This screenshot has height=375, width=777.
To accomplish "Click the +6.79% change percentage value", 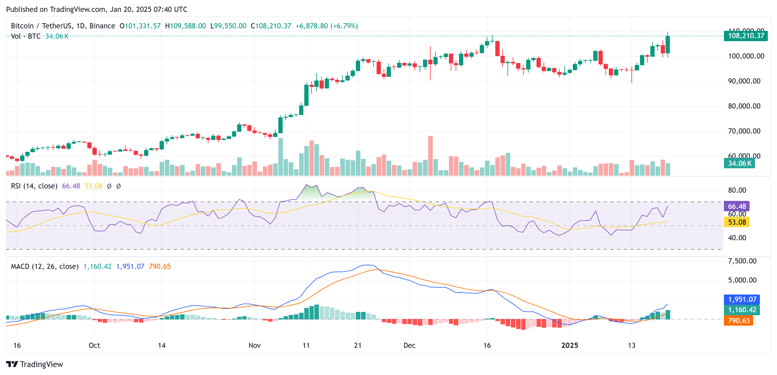I will (344, 26).
